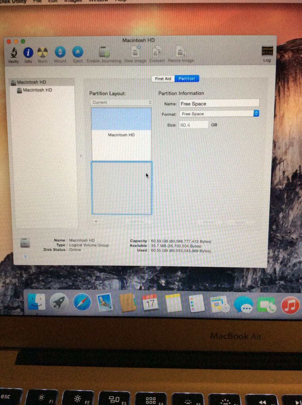Screen dimensions: 302x405
Task: Add a partition with plus button
Action: point(96,221)
